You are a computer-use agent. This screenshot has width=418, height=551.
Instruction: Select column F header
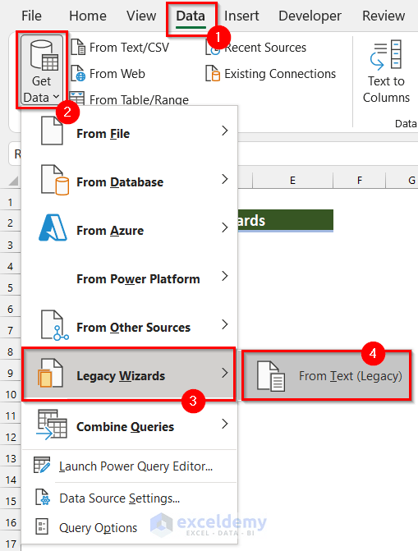(x=360, y=181)
